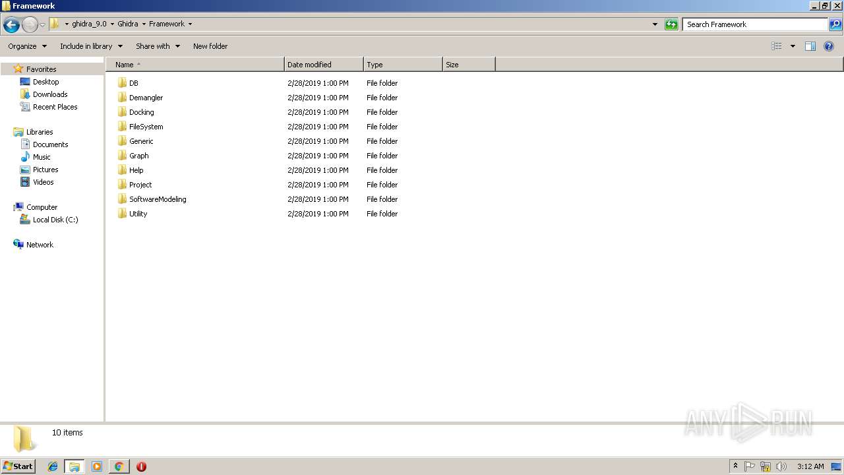
Task: Open Downloads in the navigation pane
Action: click(x=50, y=94)
